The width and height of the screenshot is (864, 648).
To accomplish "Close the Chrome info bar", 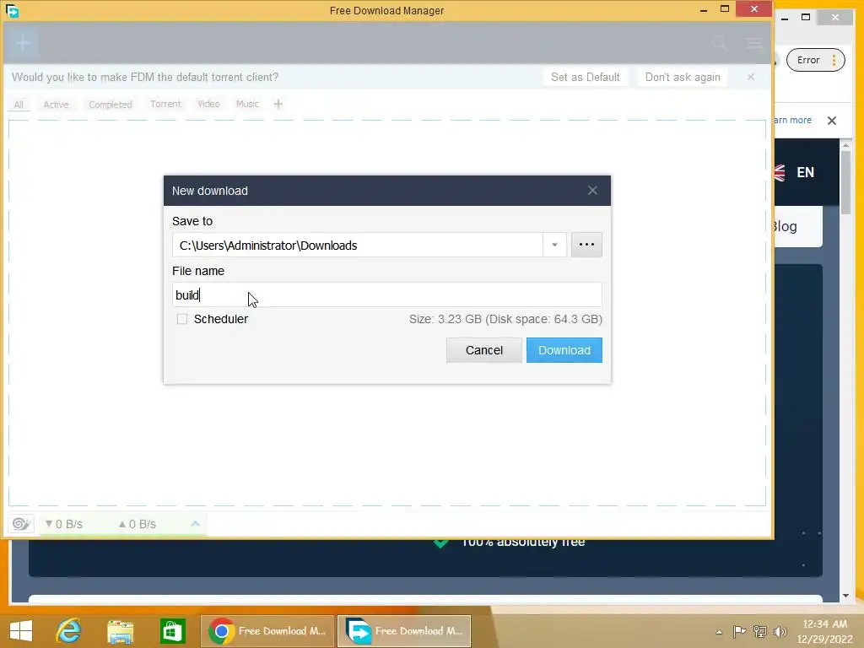I will click(831, 120).
